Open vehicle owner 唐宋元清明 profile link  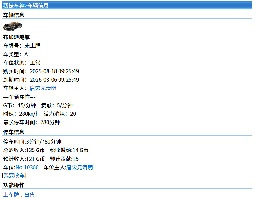point(43,88)
